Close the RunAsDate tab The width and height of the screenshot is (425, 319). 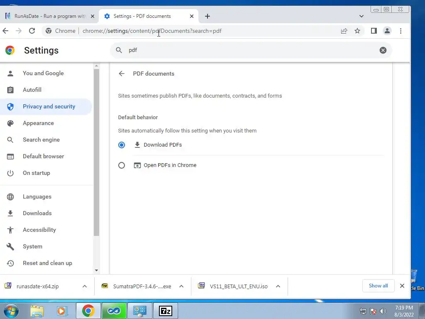(x=93, y=16)
